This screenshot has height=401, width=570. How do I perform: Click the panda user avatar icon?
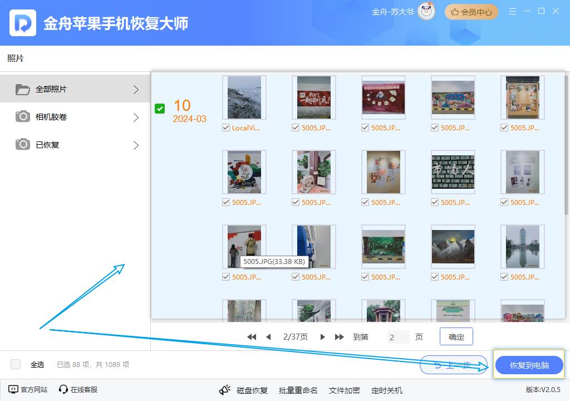click(x=426, y=12)
